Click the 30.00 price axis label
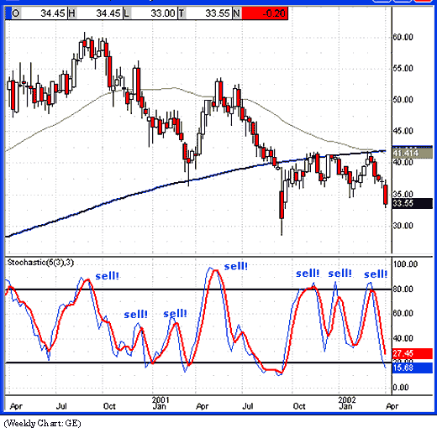The image size is (437, 433). pos(403,226)
